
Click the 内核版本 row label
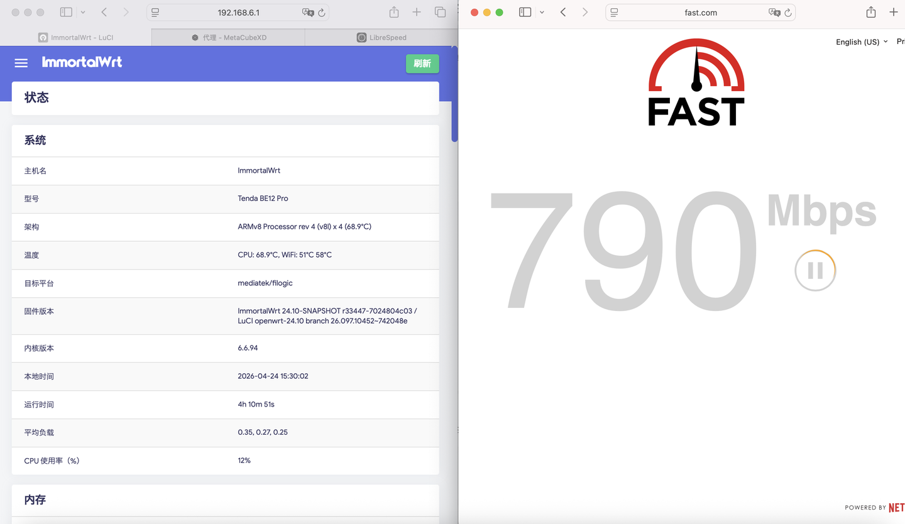tap(39, 348)
